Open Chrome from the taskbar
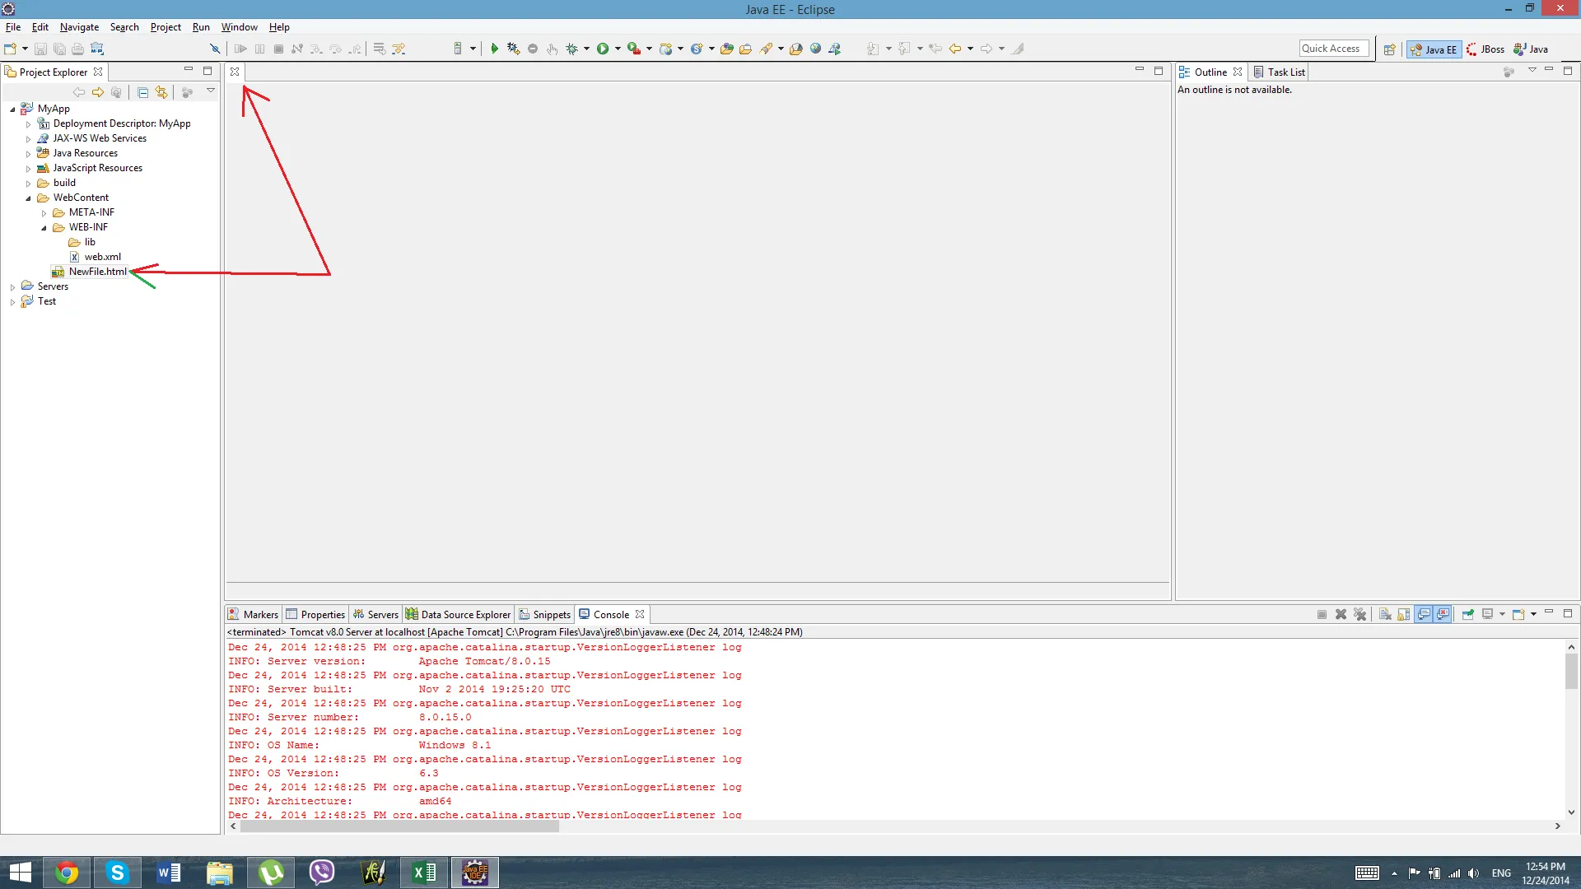Image resolution: width=1581 pixels, height=889 pixels. point(67,873)
